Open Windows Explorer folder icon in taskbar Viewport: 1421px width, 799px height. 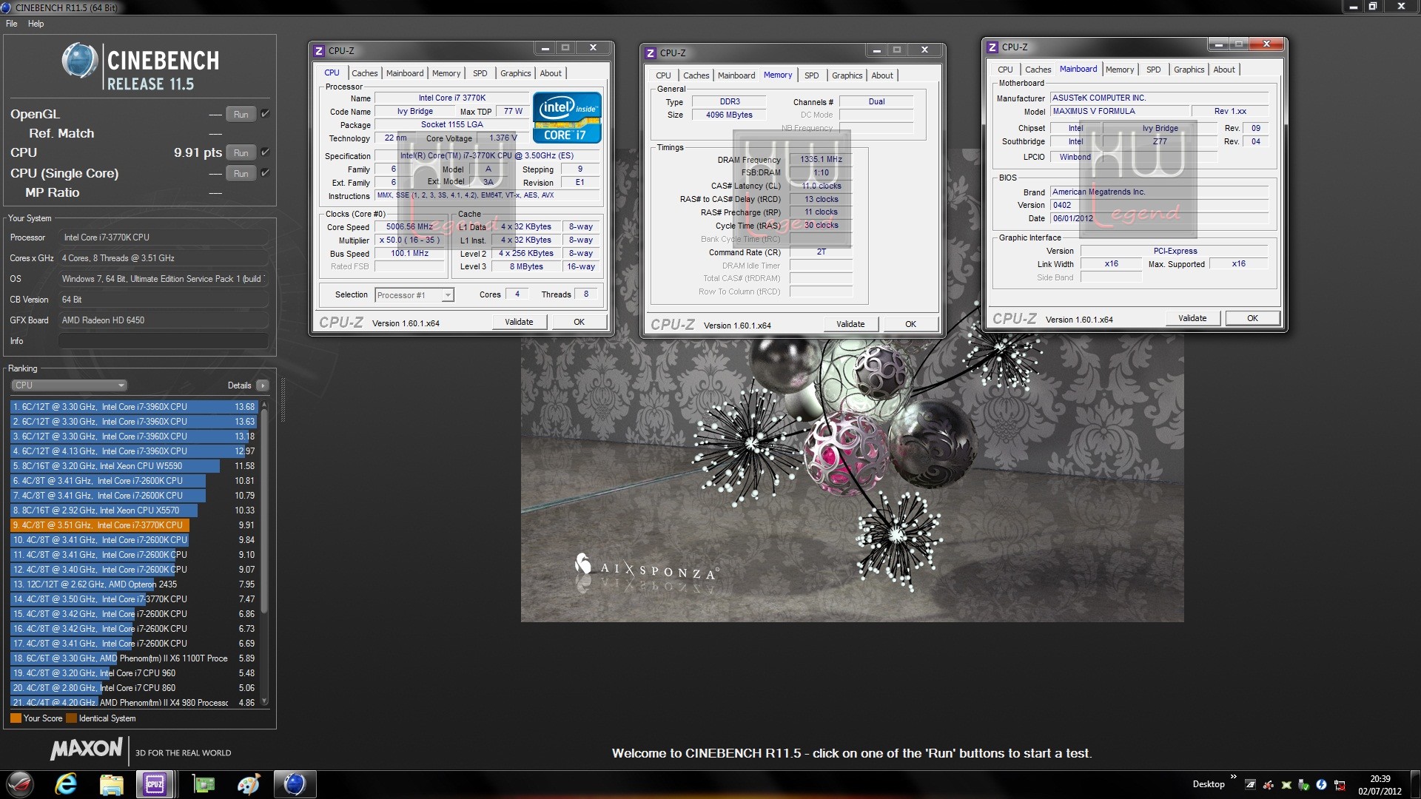click(x=111, y=784)
